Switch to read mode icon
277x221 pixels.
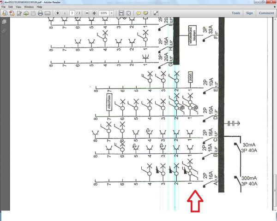click(156, 13)
